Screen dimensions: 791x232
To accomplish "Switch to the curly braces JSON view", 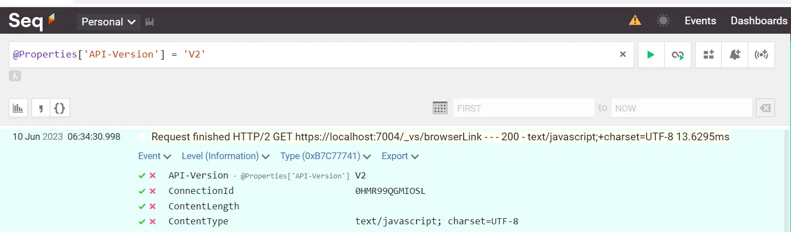I will click(60, 108).
